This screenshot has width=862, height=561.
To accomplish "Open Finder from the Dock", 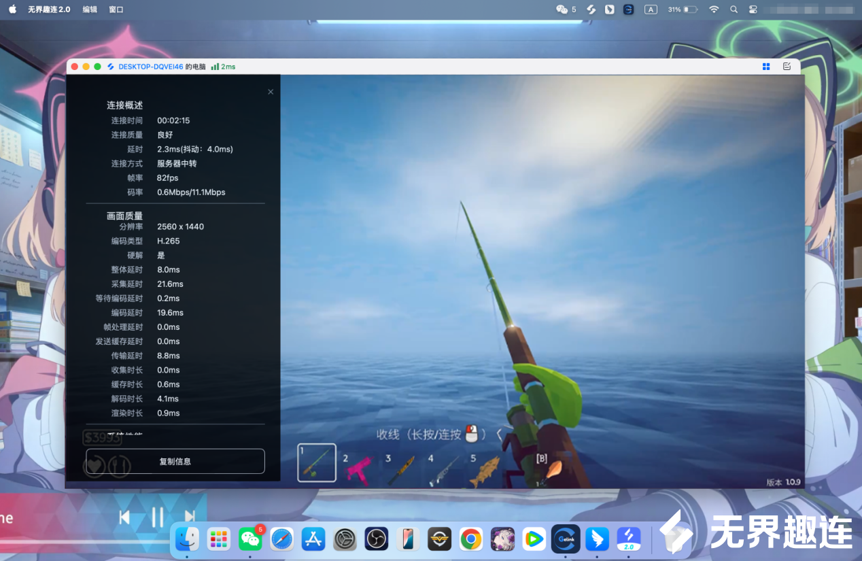I will point(187,539).
